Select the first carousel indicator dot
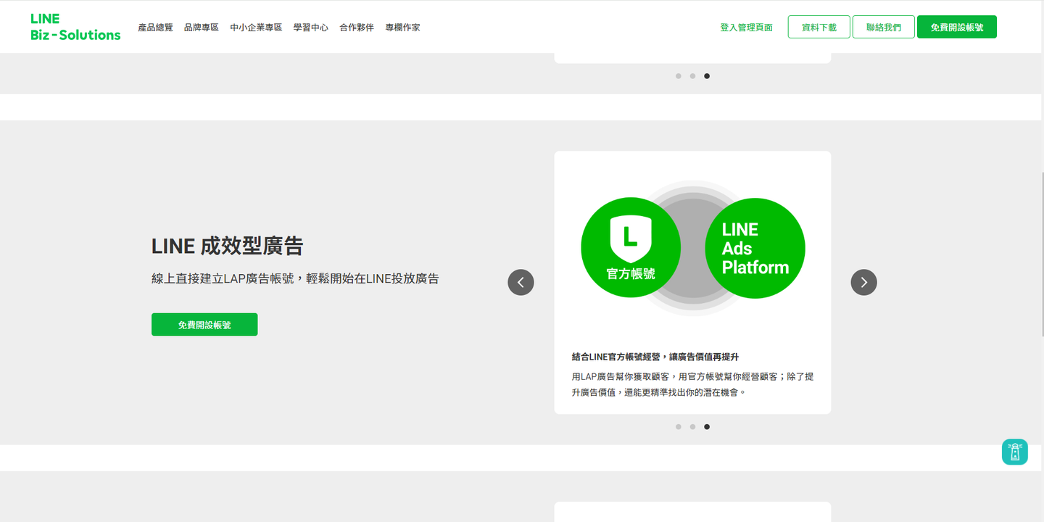 (678, 426)
